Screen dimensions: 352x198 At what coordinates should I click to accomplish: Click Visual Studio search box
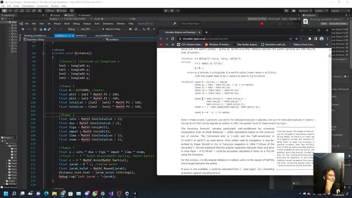click(156, 24)
